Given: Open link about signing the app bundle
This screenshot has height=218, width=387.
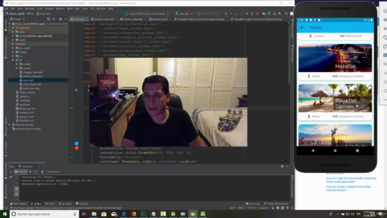Looking at the screenshot, I should pos(351,180).
